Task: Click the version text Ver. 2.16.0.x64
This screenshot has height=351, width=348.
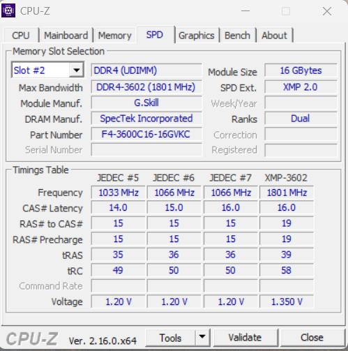Action: coord(103,341)
